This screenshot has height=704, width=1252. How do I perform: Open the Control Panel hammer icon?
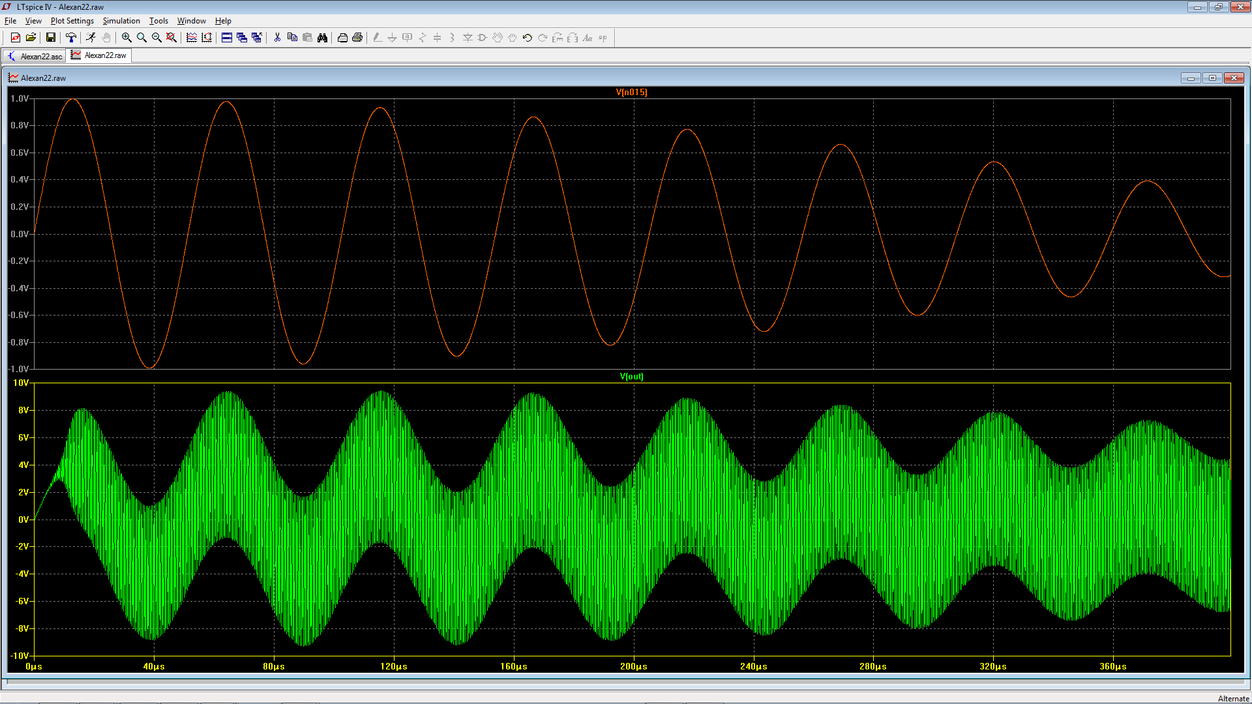[x=71, y=38]
